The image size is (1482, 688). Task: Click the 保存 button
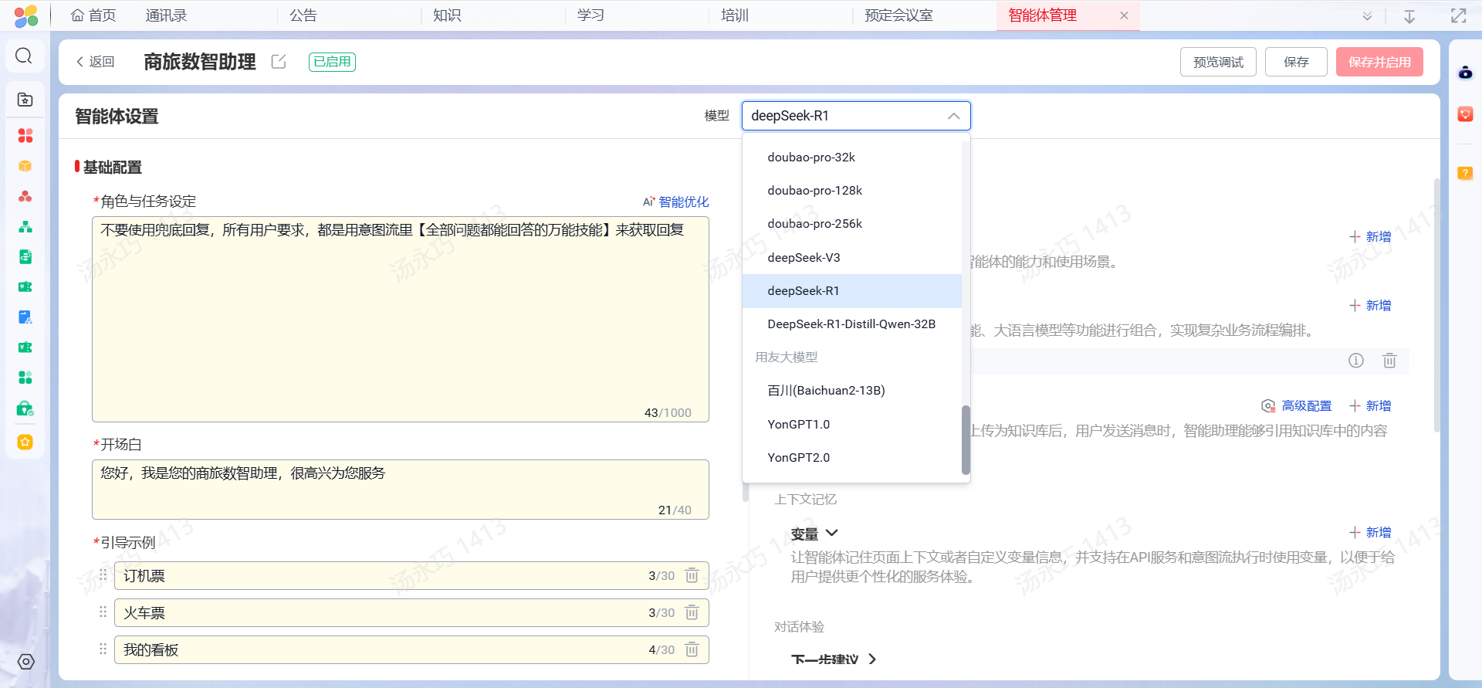point(1296,62)
